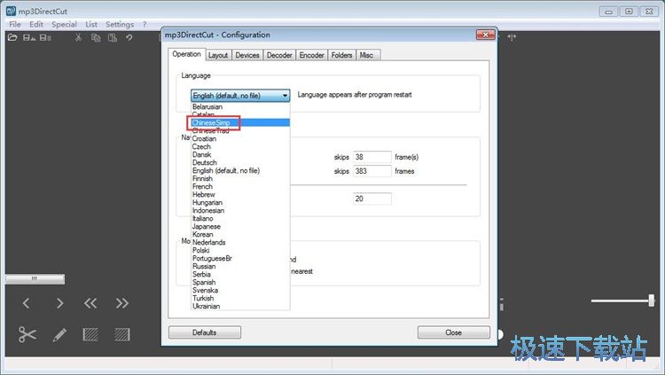This screenshot has height=375, width=665.
Task: Click the Open file toolbar icon
Action: point(12,38)
